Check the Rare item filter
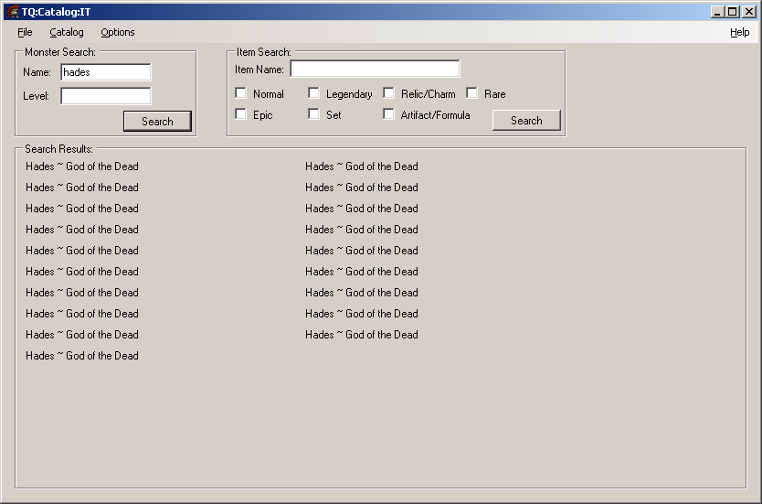Screen dimensions: 762x504 click(472, 93)
